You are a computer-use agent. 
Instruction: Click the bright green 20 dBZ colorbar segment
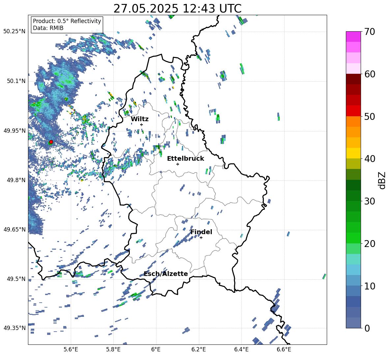(x=353, y=238)
